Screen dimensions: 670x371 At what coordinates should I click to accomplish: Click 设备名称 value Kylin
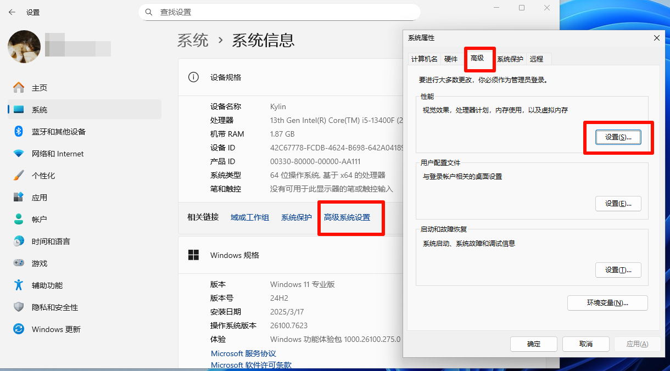coord(278,106)
